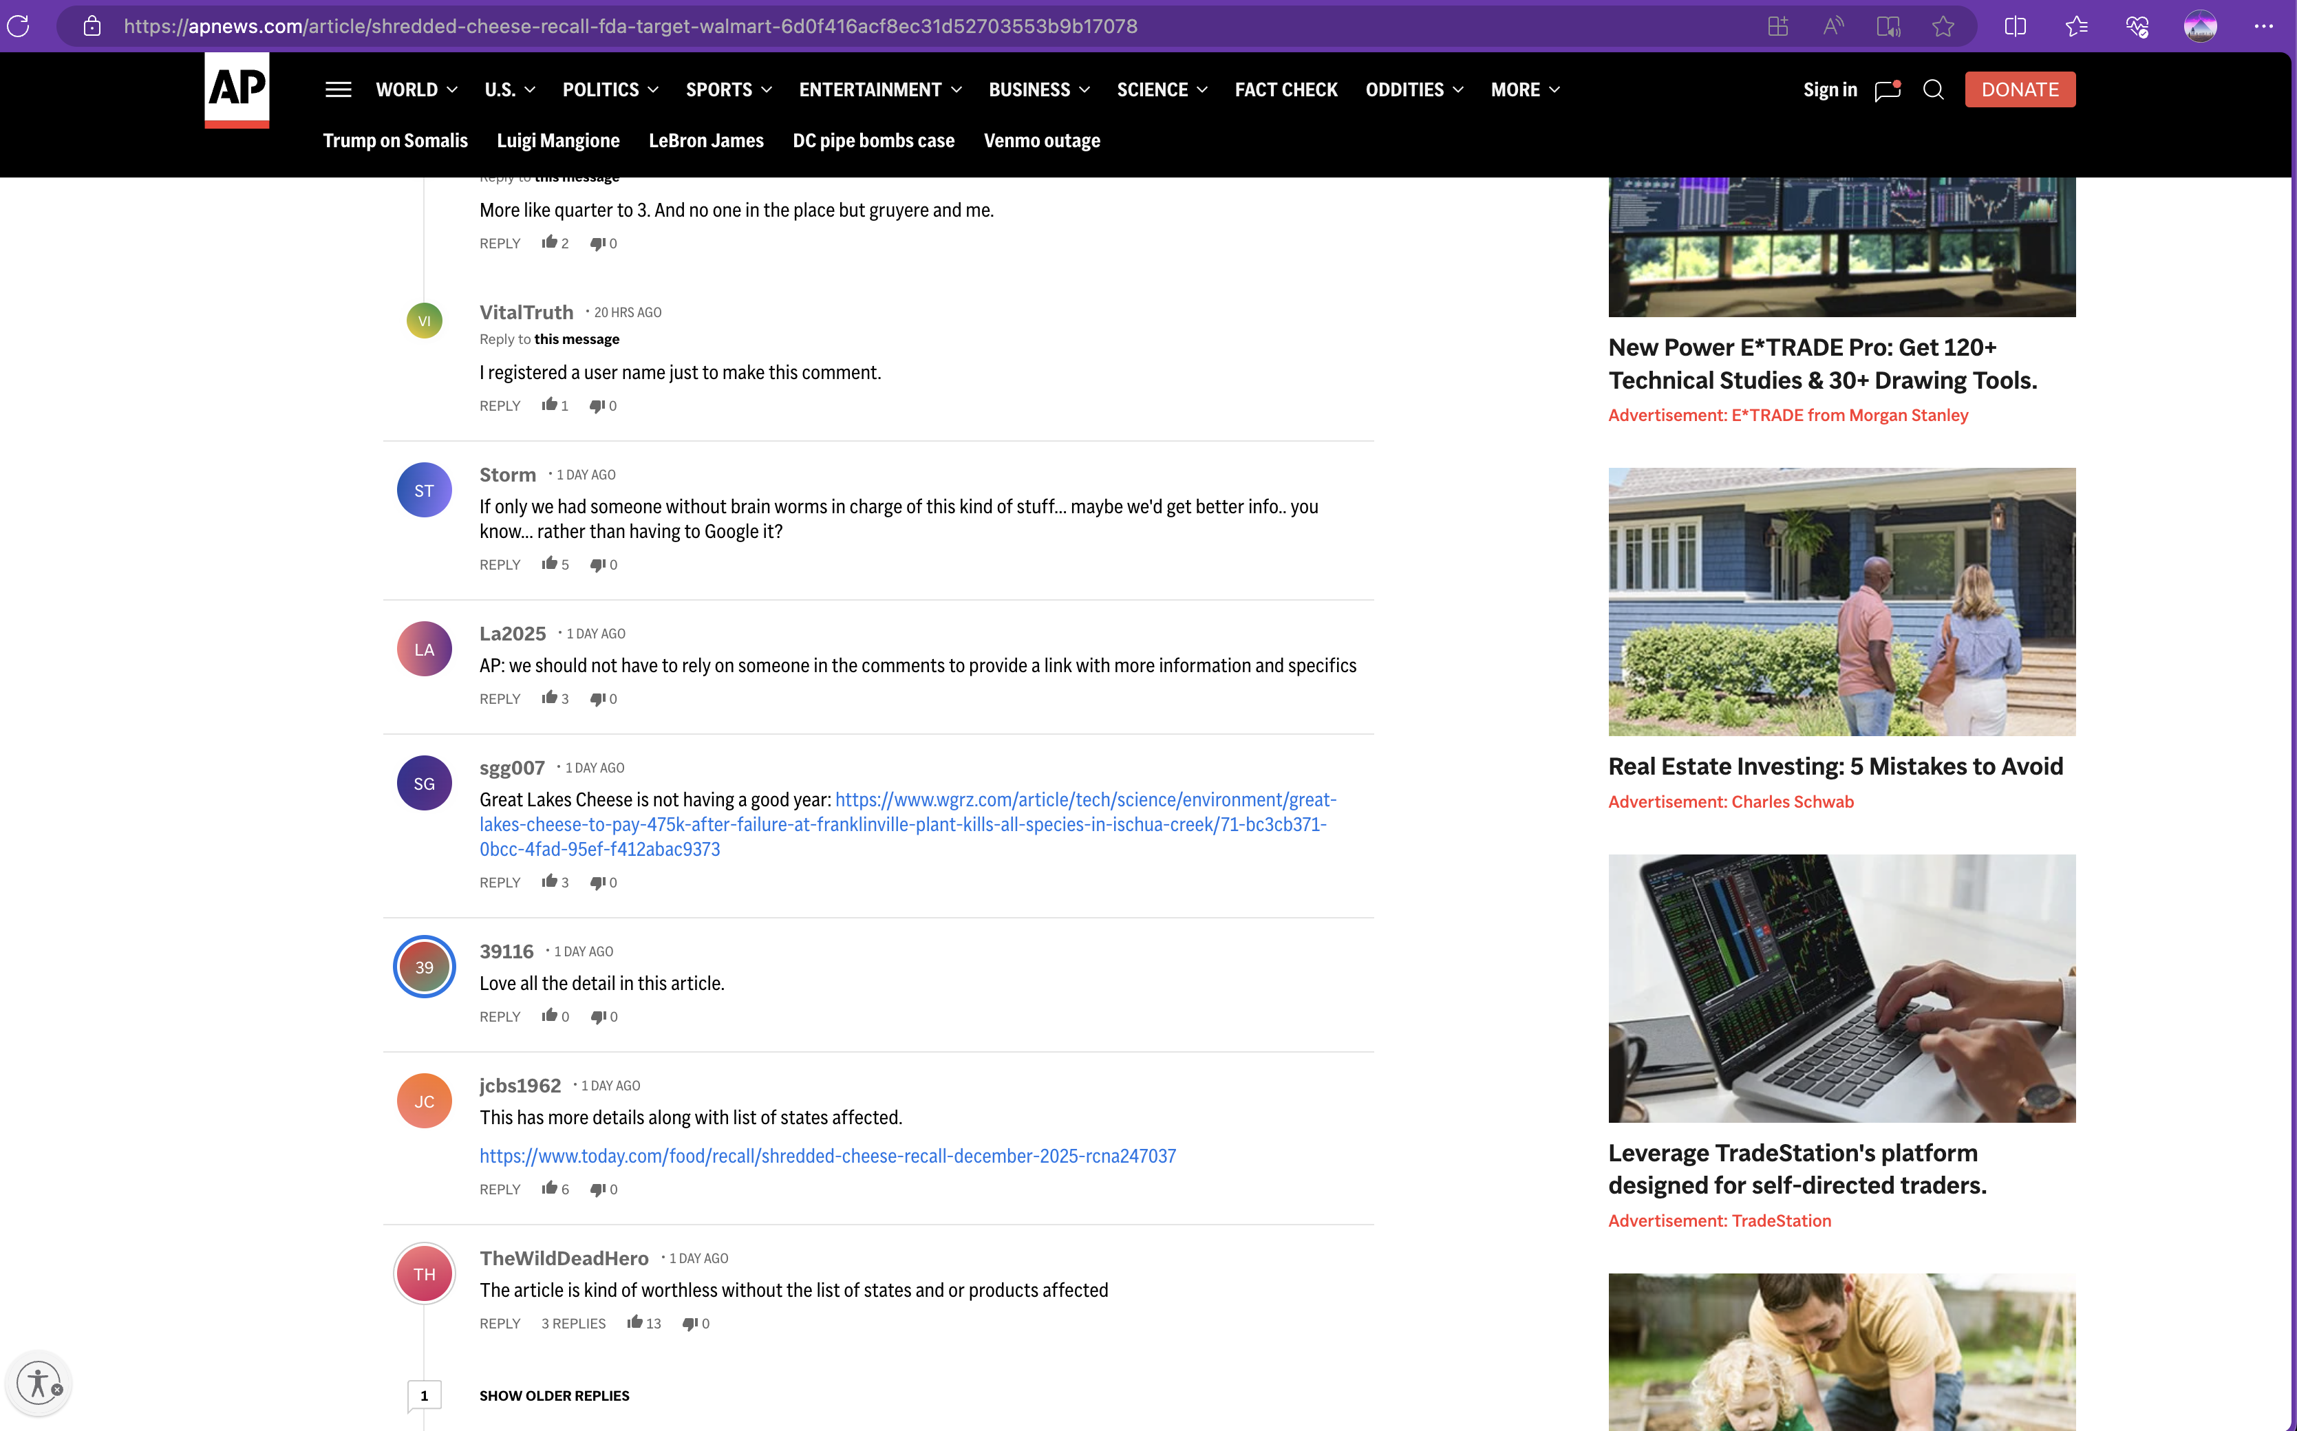
Task: Upvote Storm's brain worms comment
Action: 549,564
